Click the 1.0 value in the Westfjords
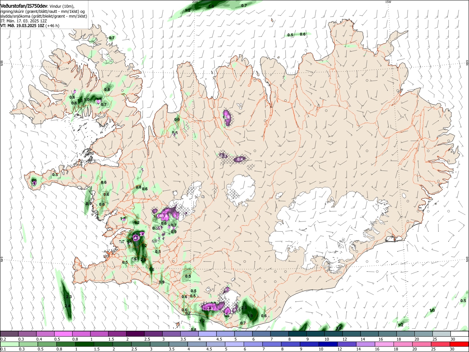The width and height of the screenshot is (469, 352). click(x=87, y=99)
